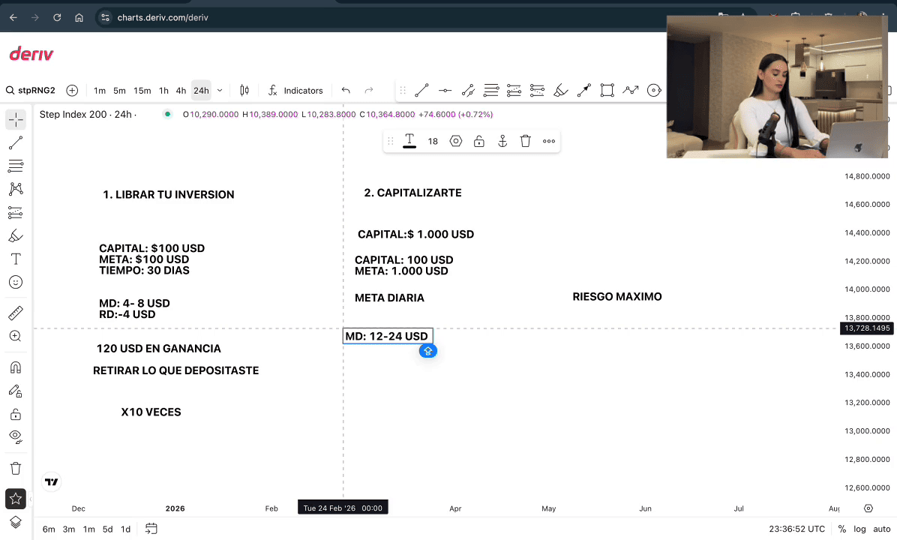Screen dimensions: 897x540
Task: Select the 3m date range
Action: [x=69, y=529]
